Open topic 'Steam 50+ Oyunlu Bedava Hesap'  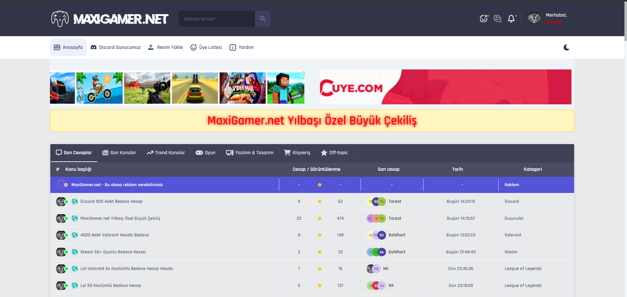click(113, 252)
